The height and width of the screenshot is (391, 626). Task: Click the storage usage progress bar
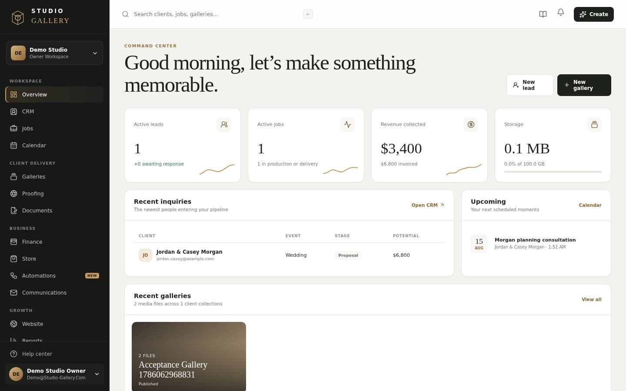[x=553, y=172]
